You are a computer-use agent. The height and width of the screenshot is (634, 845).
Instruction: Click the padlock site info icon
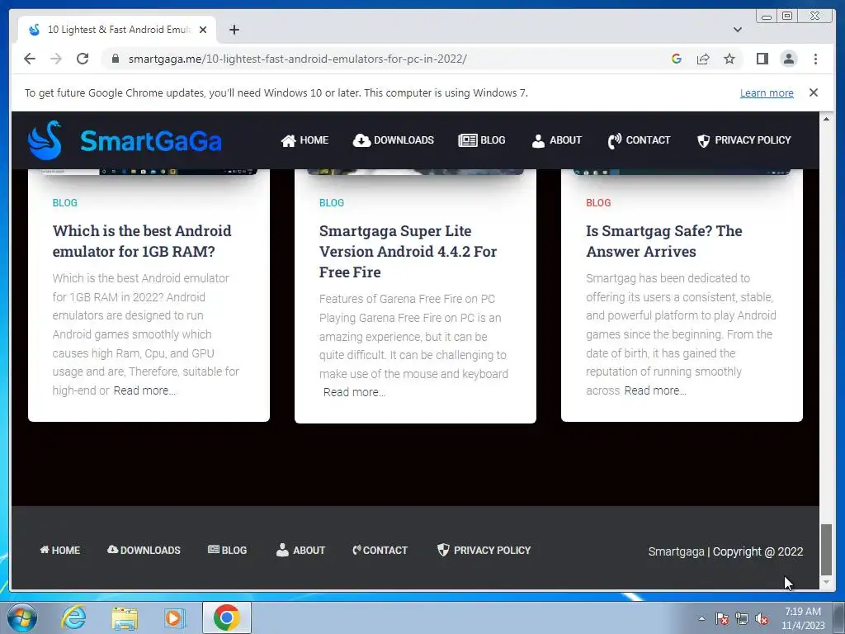[x=116, y=59]
